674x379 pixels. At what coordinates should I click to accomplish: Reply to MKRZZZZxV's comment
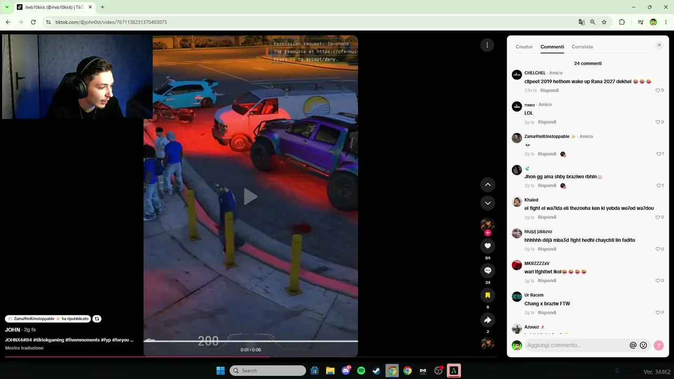[x=547, y=281]
